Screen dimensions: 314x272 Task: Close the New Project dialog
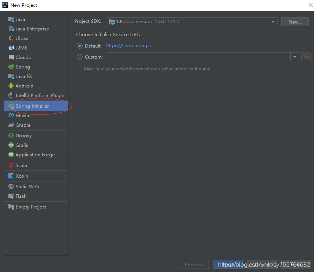[x=310, y=5]
